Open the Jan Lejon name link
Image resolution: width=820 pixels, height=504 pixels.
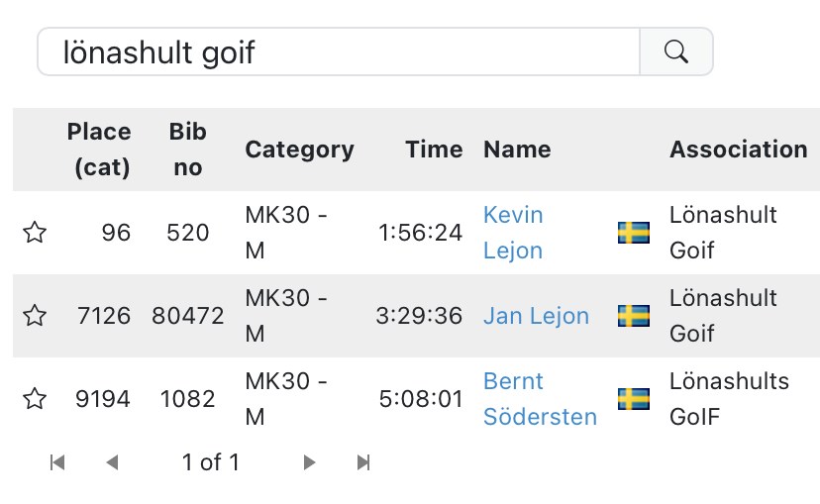[536, 316]
